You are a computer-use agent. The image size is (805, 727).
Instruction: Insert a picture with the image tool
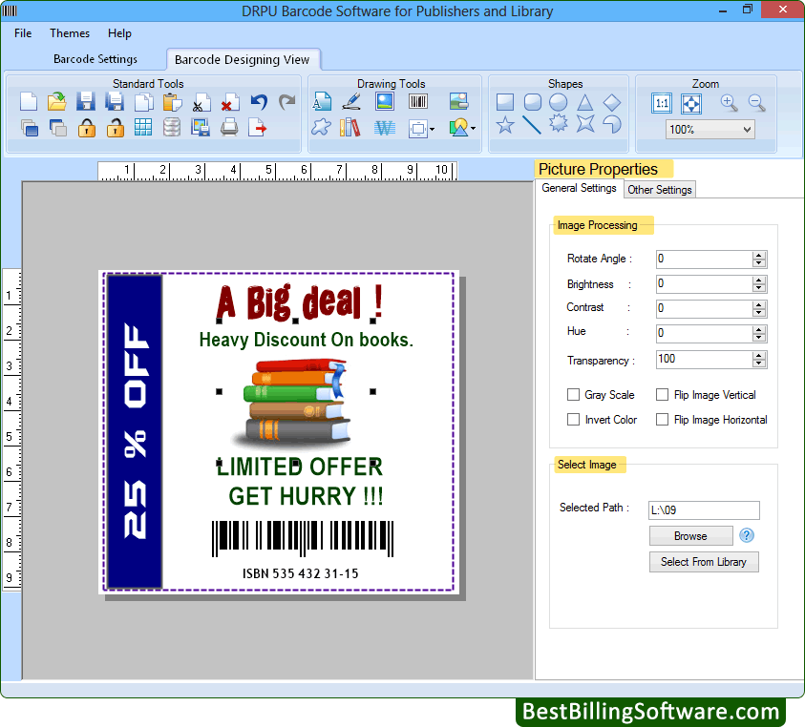(x=385, y=101)
